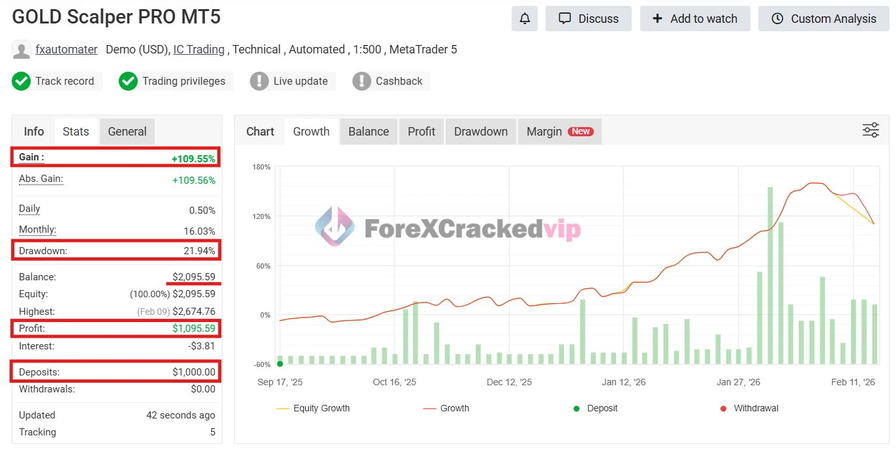This screenshot has height=455, width=896.
Task: Open the General tab
Action: [x=127, y=131]
